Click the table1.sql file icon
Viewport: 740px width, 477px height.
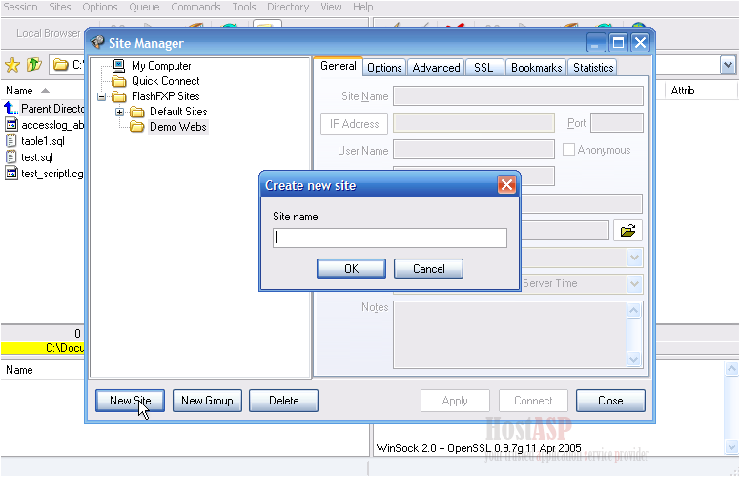[x=11, y=141]
